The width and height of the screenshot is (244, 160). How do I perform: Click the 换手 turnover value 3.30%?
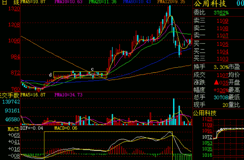click(x=221, y=67)
